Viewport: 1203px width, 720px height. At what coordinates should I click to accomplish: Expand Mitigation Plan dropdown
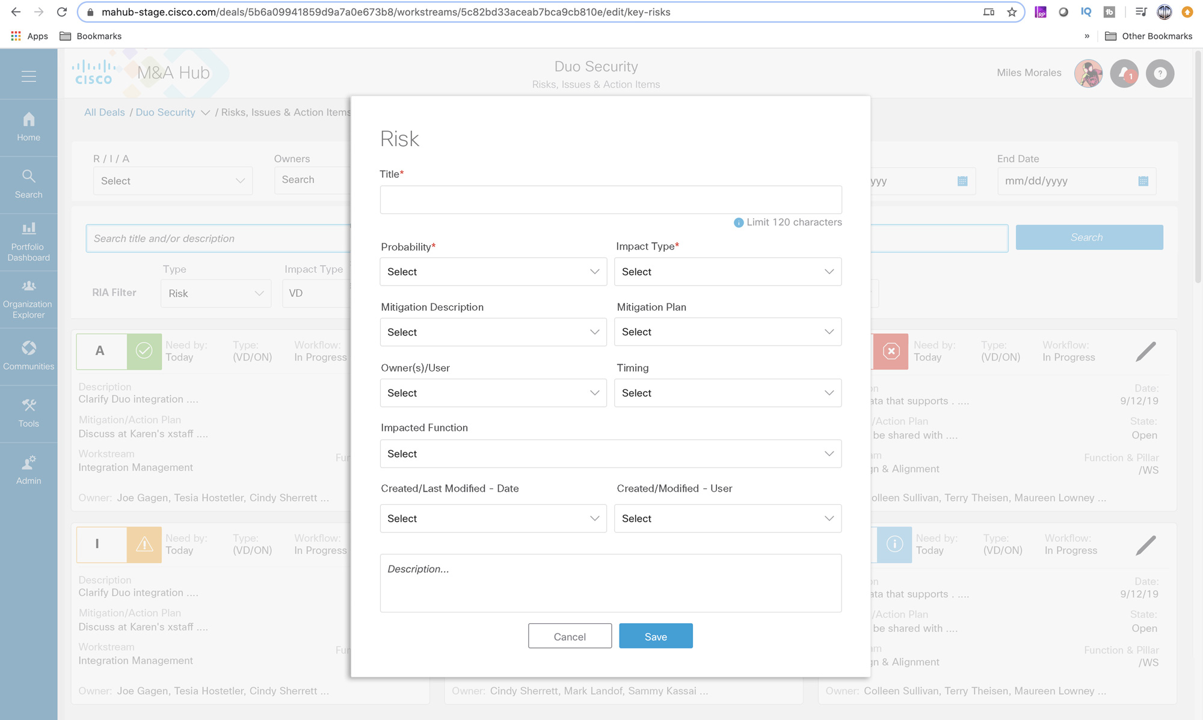(x=728, y=332)
